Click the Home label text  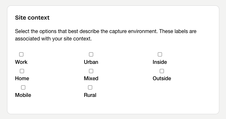click(x=22, y=78)
